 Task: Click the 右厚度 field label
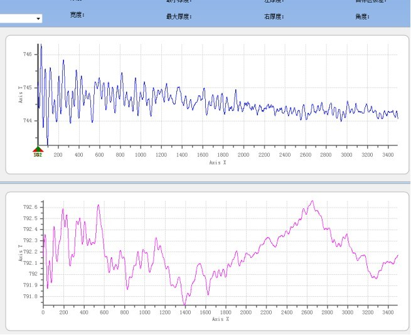(274, 17)
